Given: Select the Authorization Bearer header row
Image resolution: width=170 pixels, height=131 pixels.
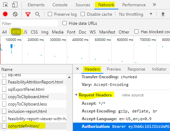Looking at the screenshot, I should click(121, 126).
